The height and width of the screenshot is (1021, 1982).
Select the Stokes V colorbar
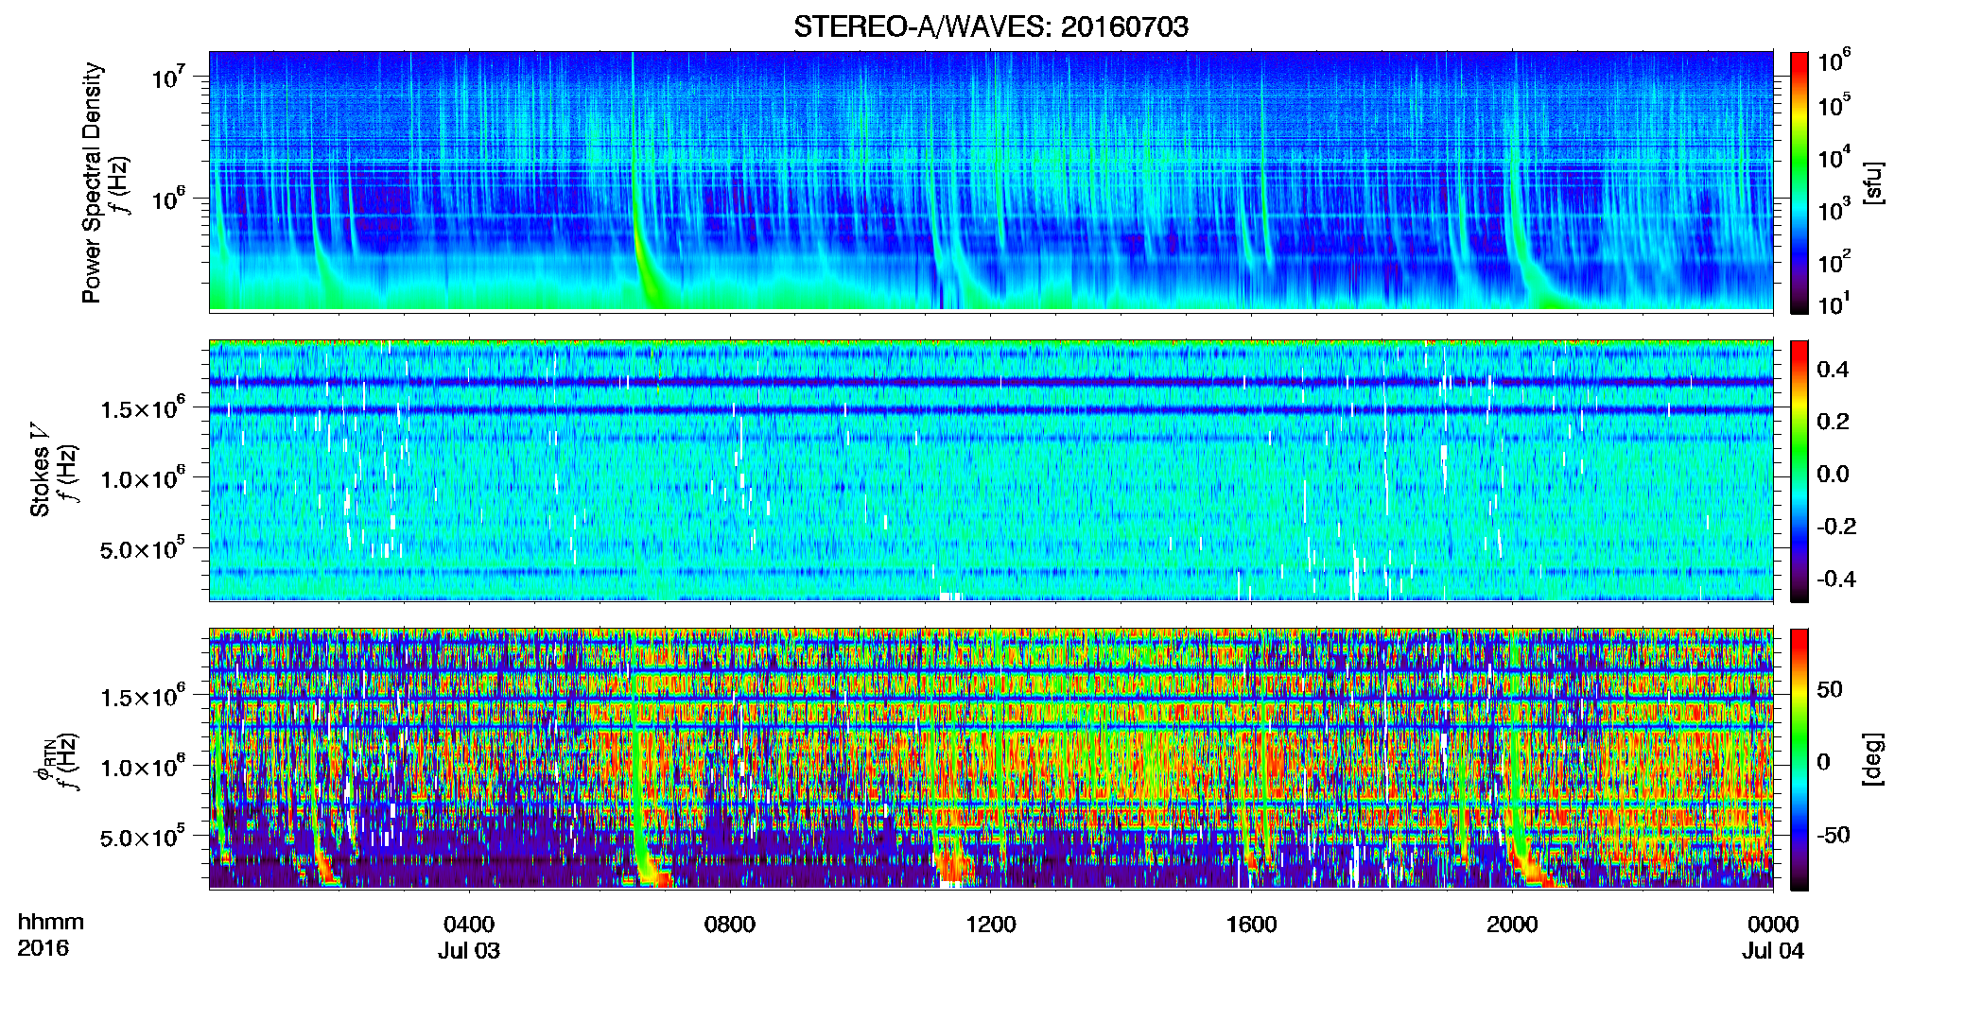pos(1799,471)
